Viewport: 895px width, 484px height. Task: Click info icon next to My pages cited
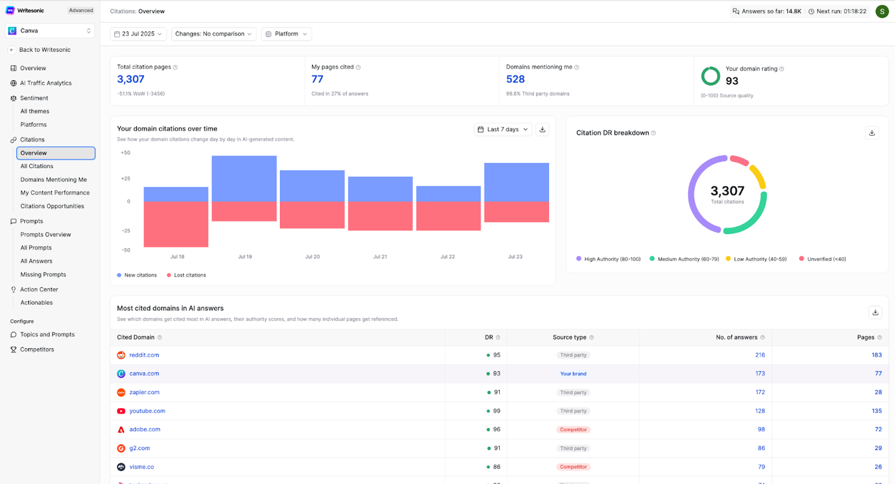click(x=358, y=67)
